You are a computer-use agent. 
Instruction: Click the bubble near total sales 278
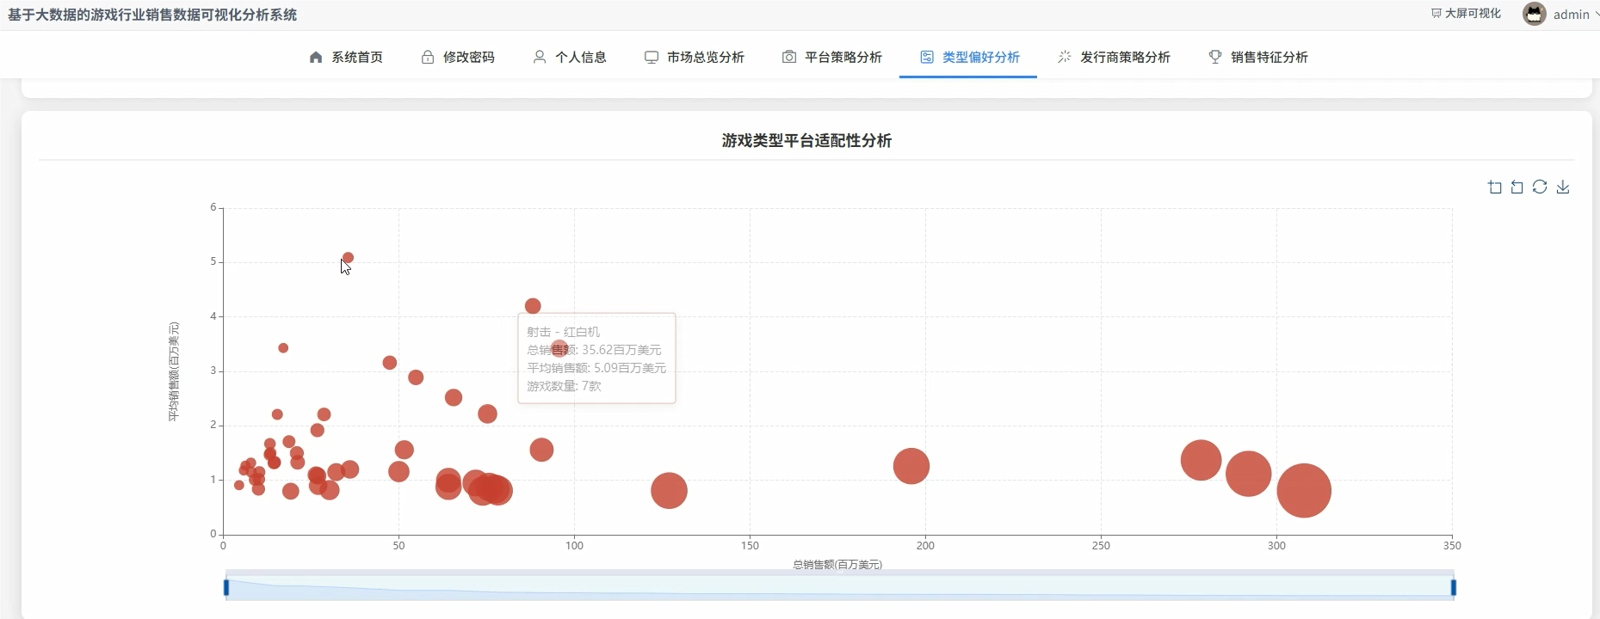point(1201,460)
